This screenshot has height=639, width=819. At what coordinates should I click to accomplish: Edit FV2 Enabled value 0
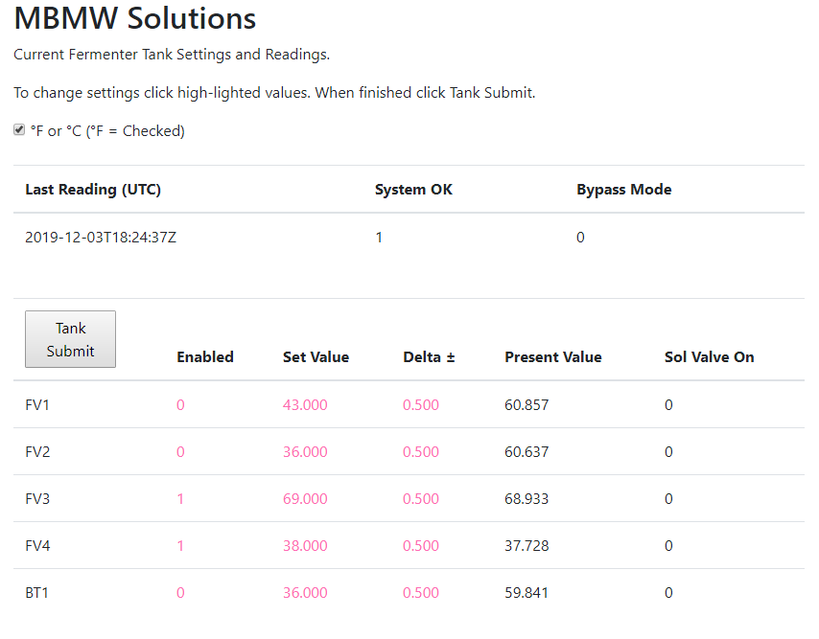(180, 452)
